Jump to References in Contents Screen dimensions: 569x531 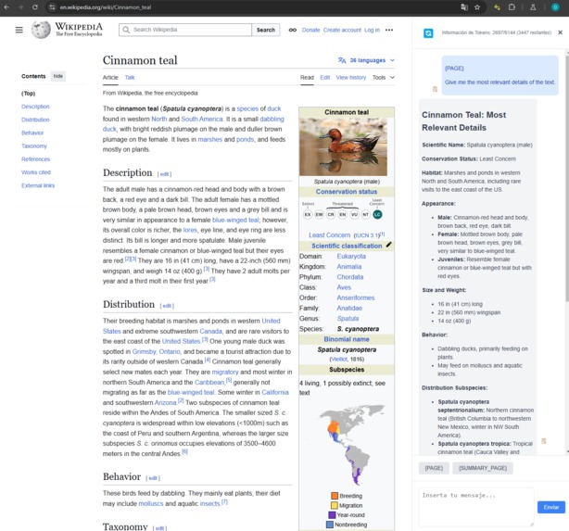coord(35,159)
